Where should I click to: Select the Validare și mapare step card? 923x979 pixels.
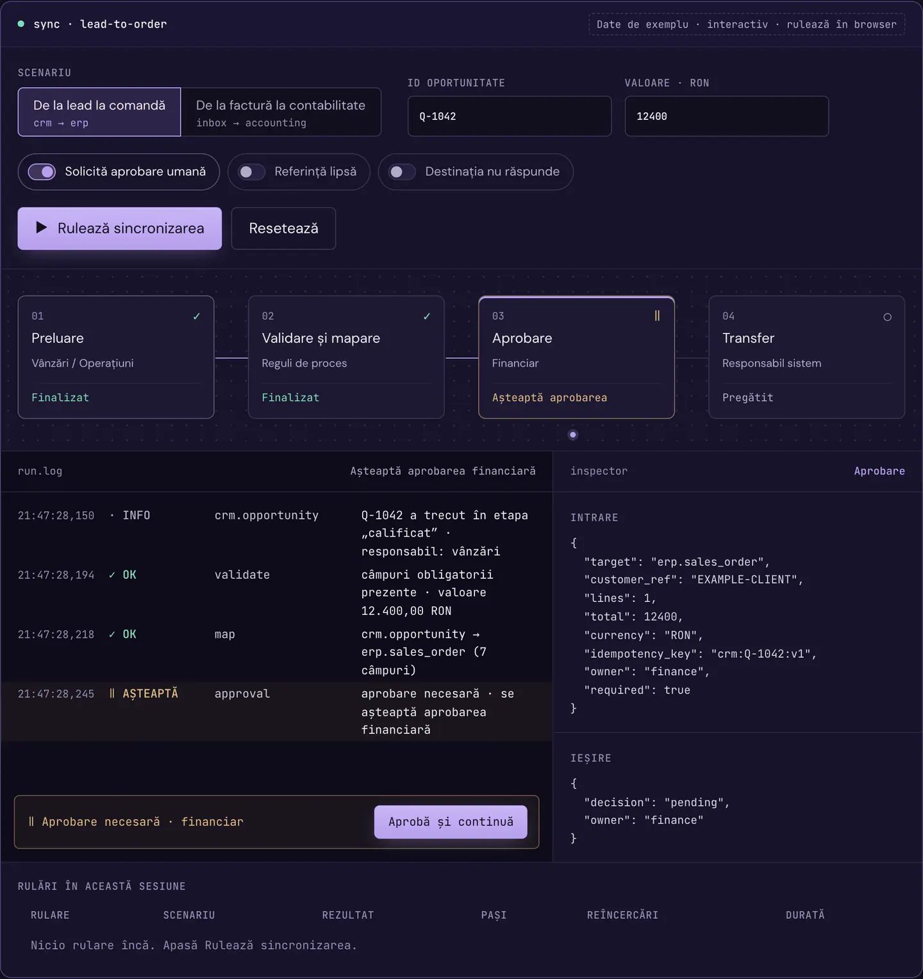pos(346,357)
